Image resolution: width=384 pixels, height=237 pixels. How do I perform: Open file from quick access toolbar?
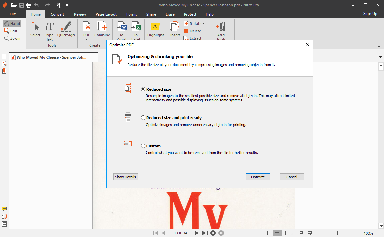point(14,5)
